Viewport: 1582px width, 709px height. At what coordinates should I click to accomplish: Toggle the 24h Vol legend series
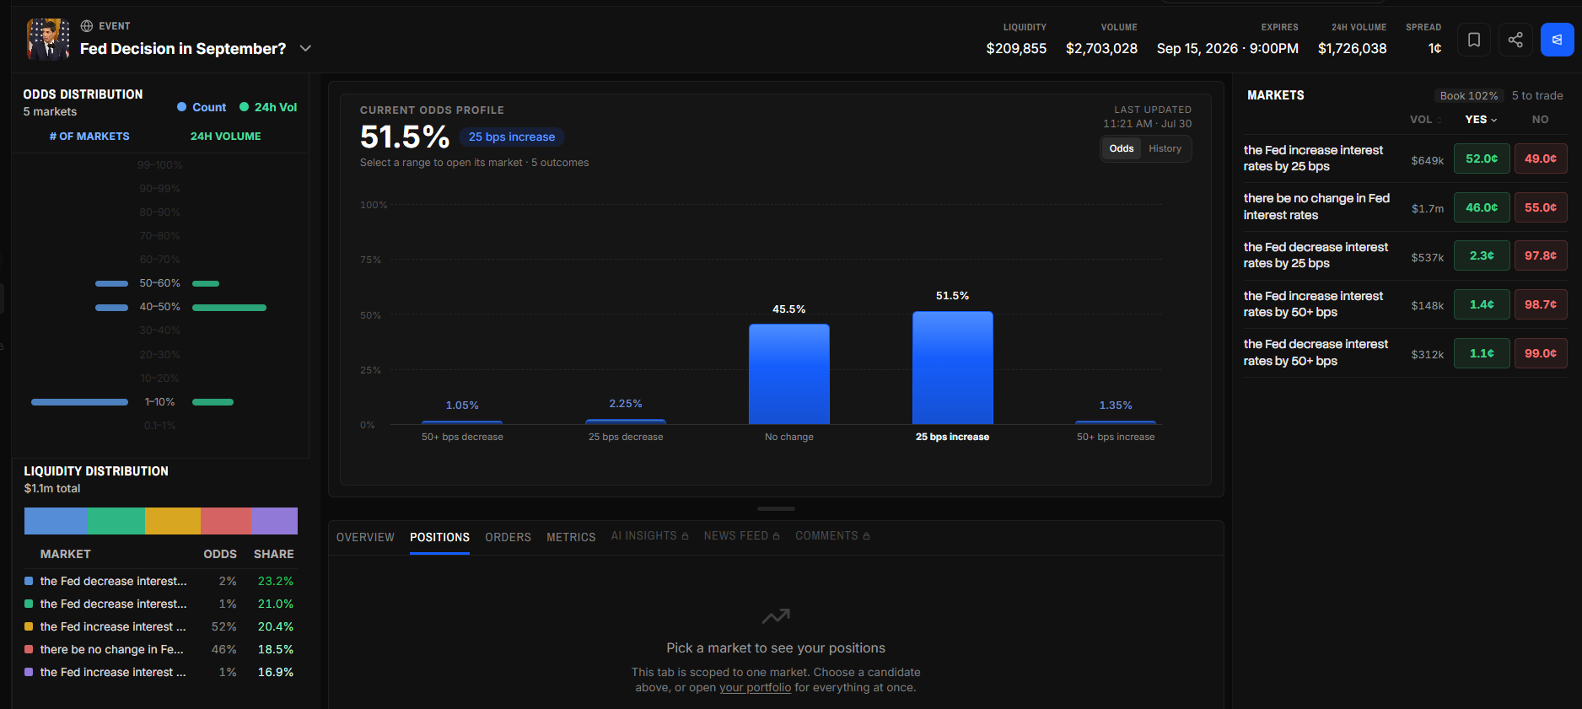pos(268,107)
